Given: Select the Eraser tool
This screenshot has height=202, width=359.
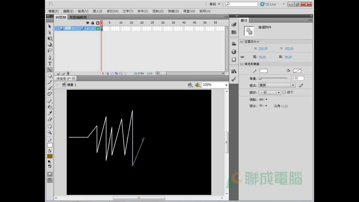Looking at the screenshot, I should (50, 120).
